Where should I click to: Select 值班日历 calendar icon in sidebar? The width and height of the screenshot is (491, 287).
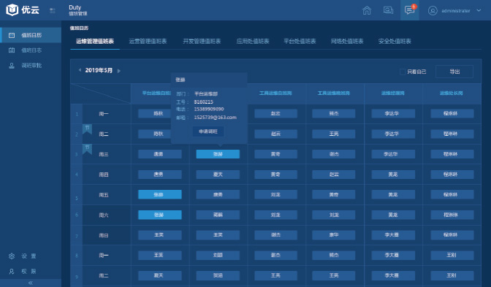pos(12,35)
